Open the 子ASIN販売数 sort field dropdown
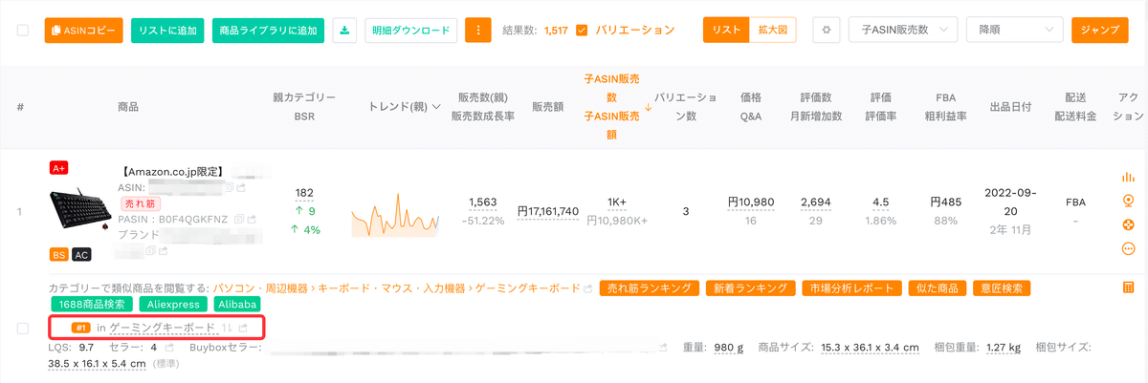The width and height of the screenshot is (1148, 383). pyautogui.click(x=903, y=31)
